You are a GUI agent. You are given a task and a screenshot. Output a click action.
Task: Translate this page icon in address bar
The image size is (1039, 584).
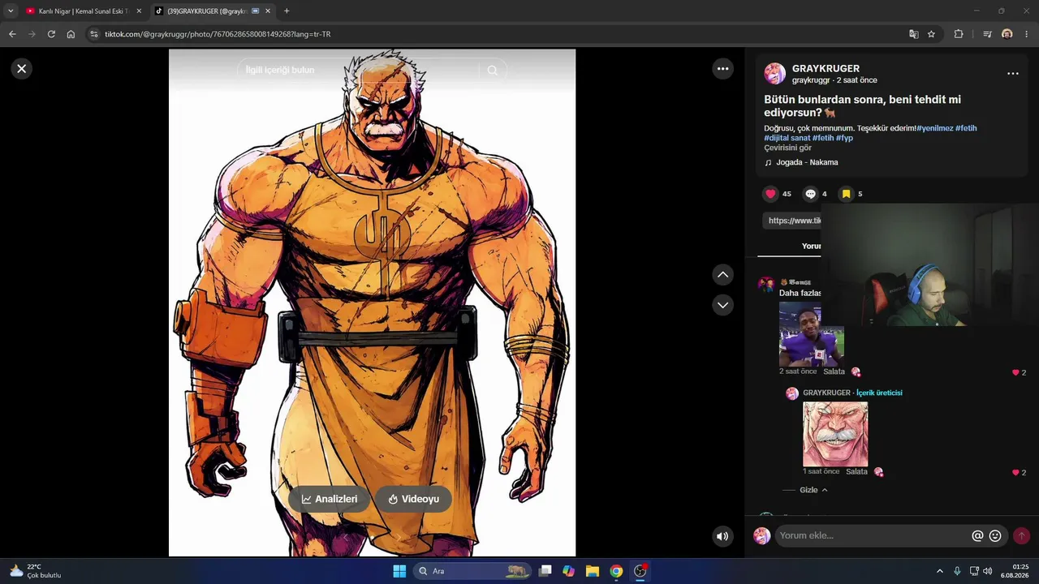click(x=914, y=34)
